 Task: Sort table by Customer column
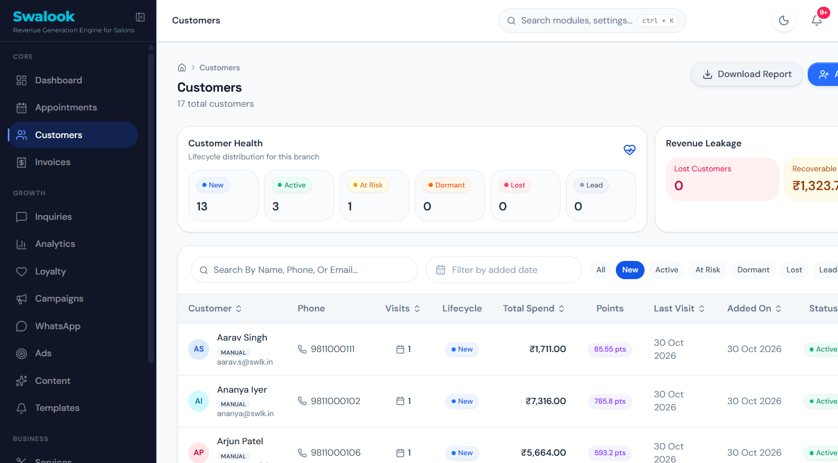(215, 308)
